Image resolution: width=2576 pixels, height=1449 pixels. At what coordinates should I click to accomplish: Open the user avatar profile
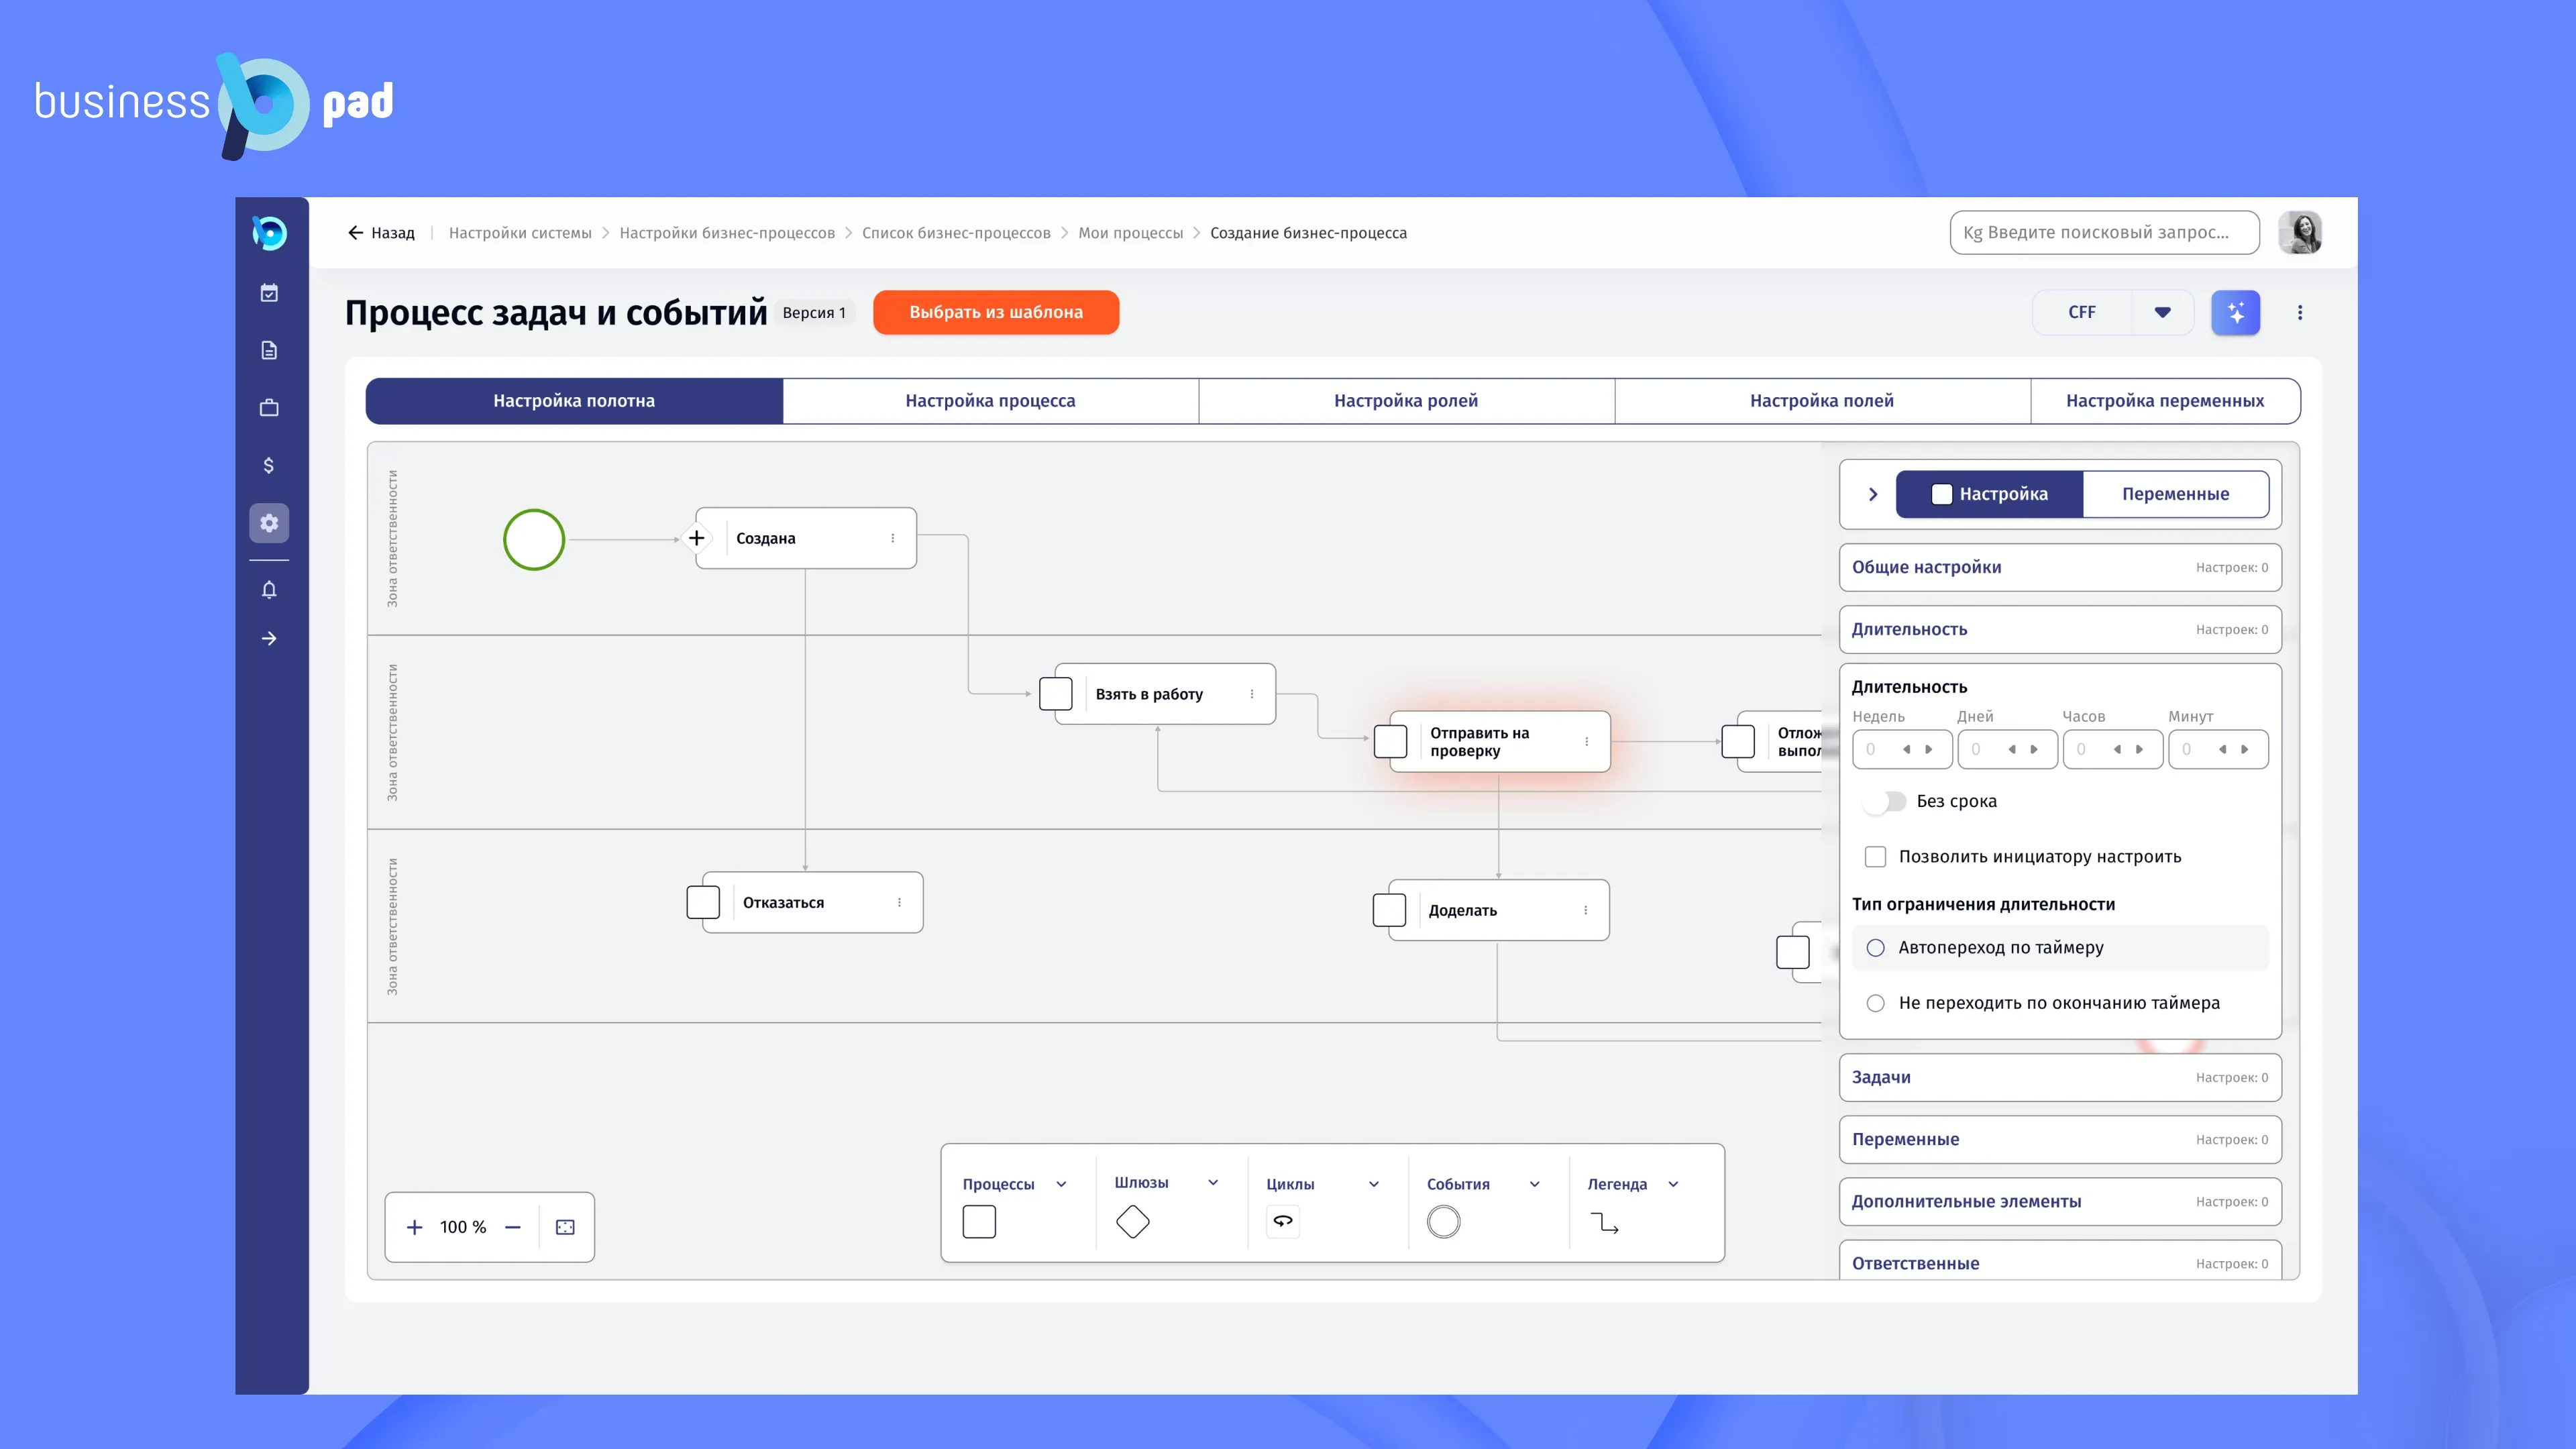(x=2300, y=233)
